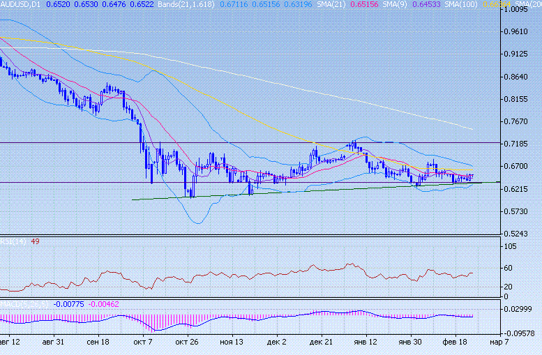Click the purple horizontal resistance line
The width and height of the screenshot is (542, 355).
70,142
